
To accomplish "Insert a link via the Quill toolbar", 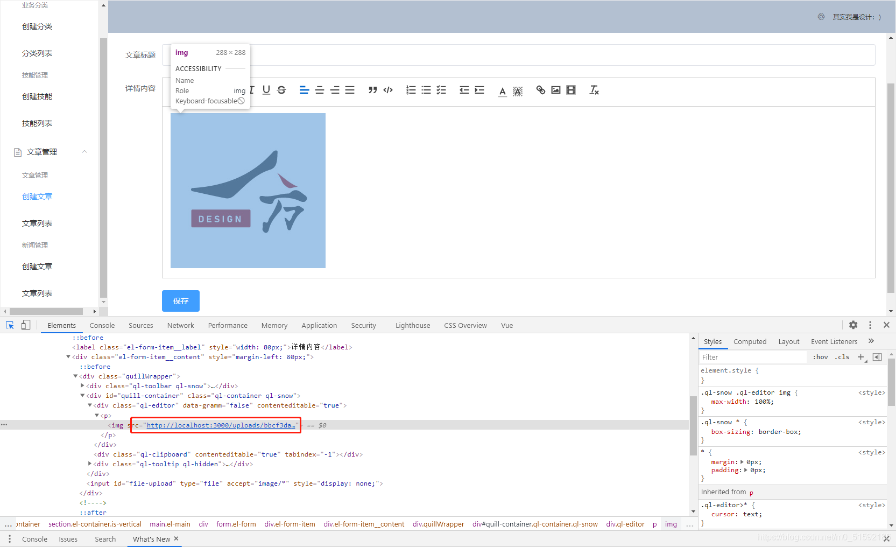I will pos(540,90).
